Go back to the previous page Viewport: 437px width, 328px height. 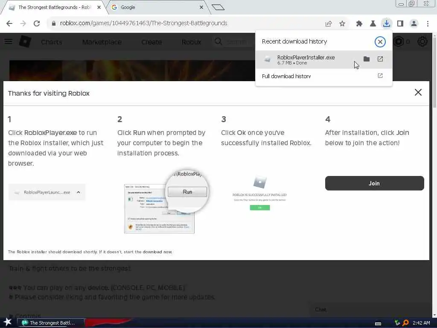[9, 23]
